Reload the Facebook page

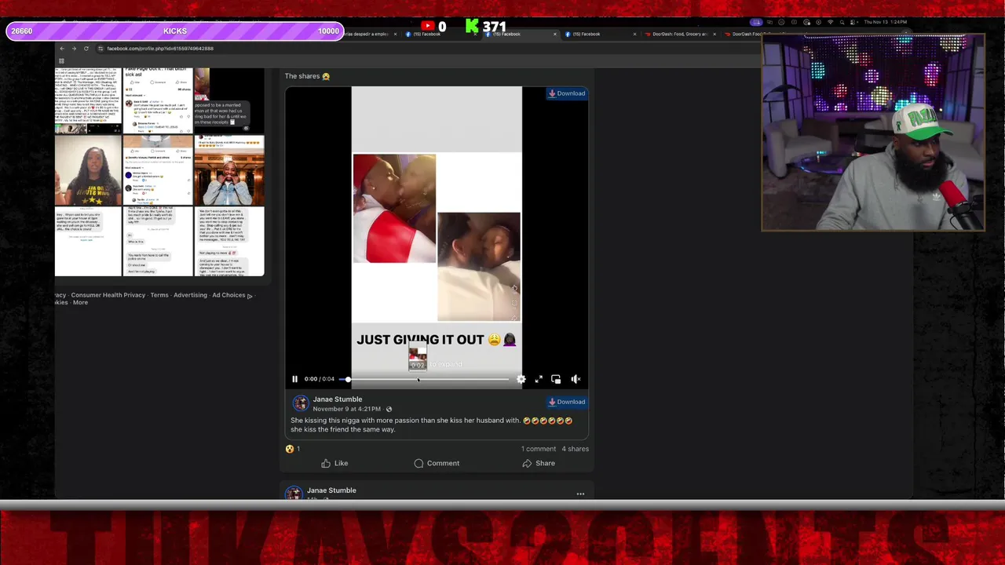[x=86, y=49]
